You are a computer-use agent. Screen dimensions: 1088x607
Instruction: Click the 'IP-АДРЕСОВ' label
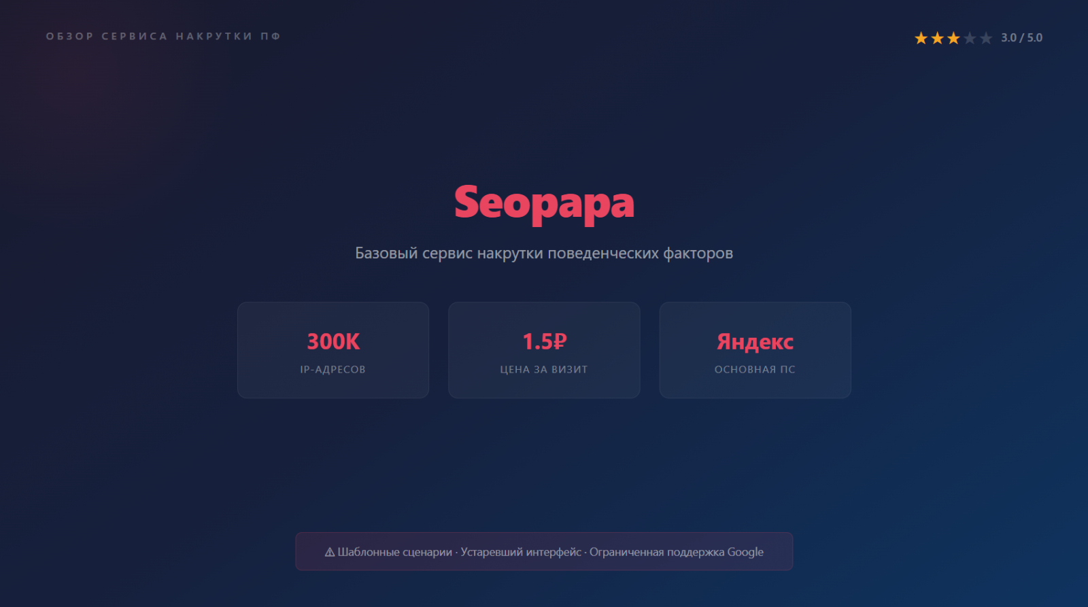(333, 370)
